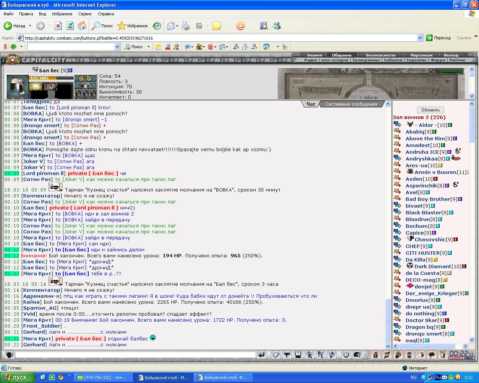
Task: Open the smiley emoticon picker
Action: click(346, 355)
